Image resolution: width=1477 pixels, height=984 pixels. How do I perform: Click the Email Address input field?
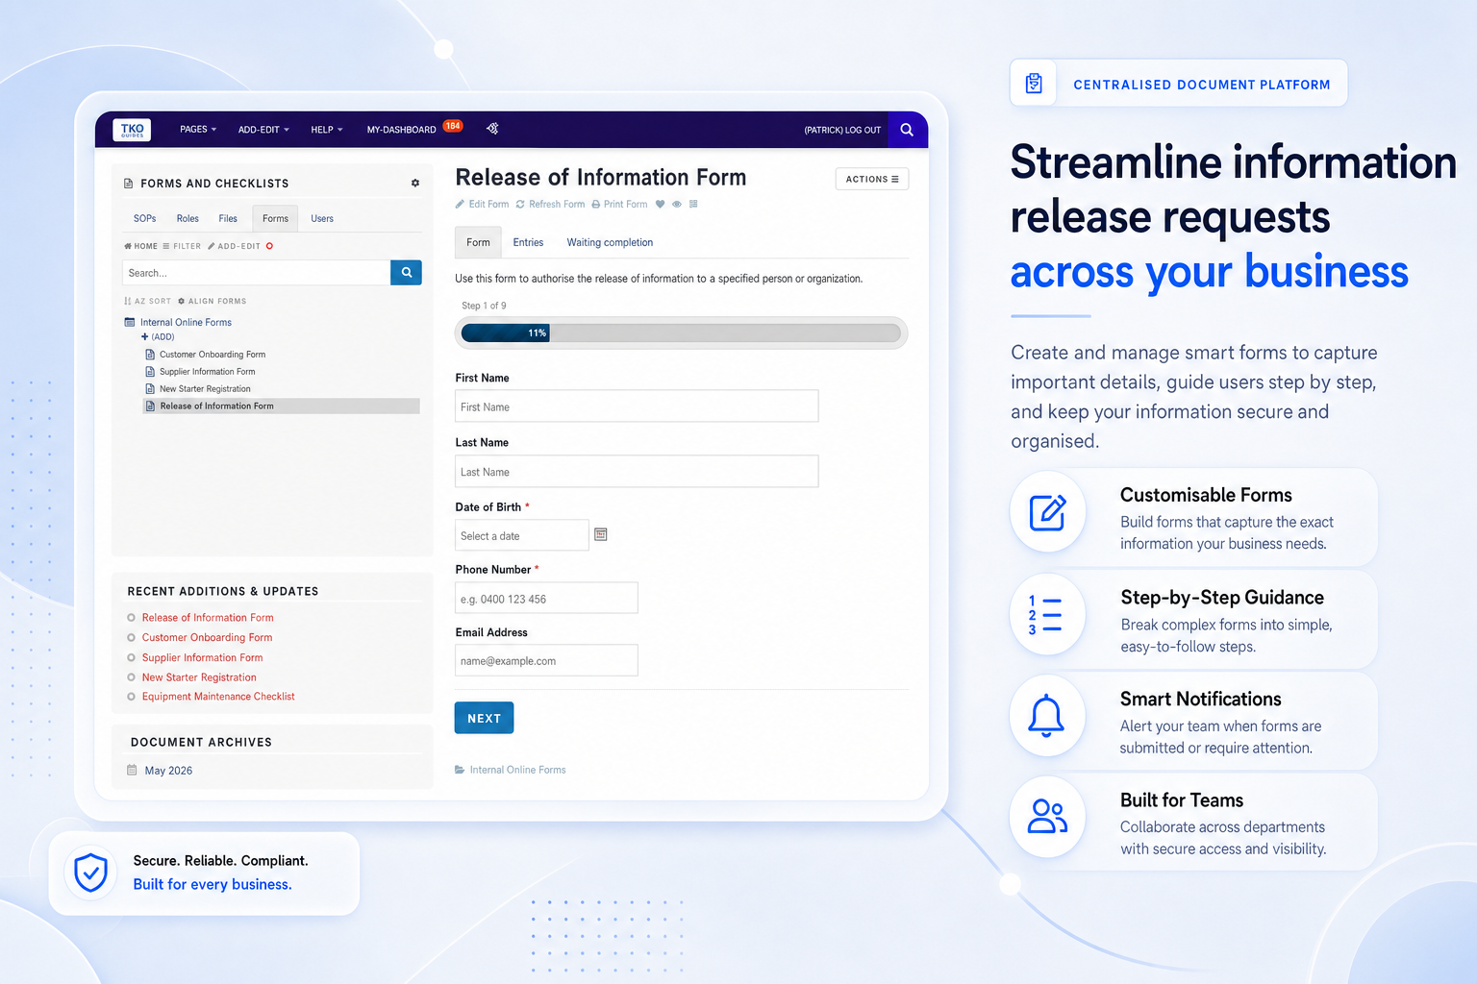pos(546,660)
